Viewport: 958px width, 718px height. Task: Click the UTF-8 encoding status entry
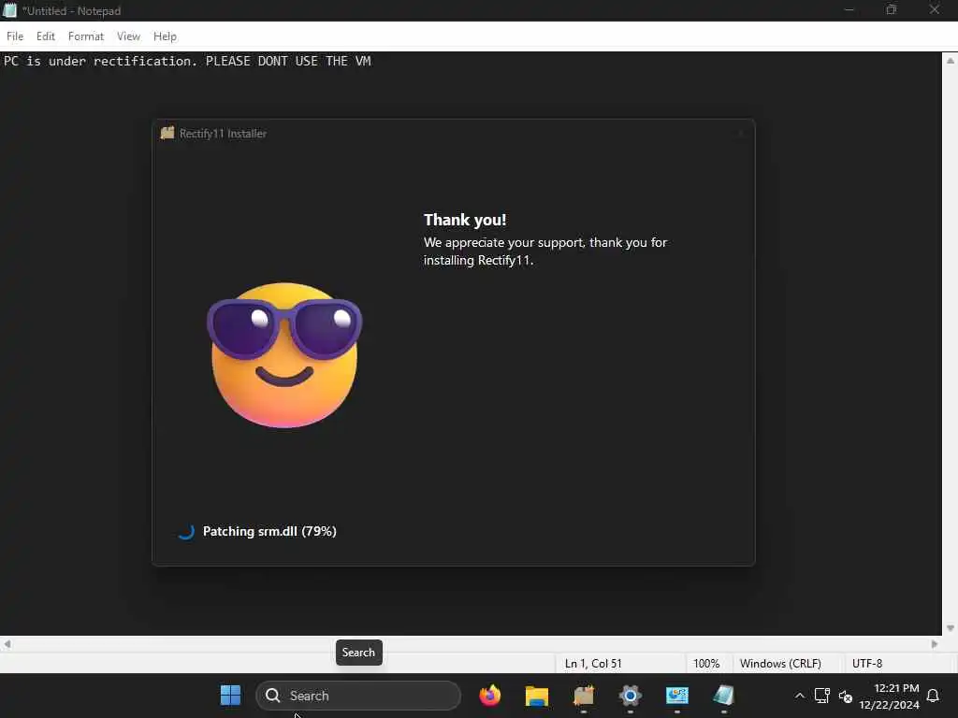tap(867, 664)
